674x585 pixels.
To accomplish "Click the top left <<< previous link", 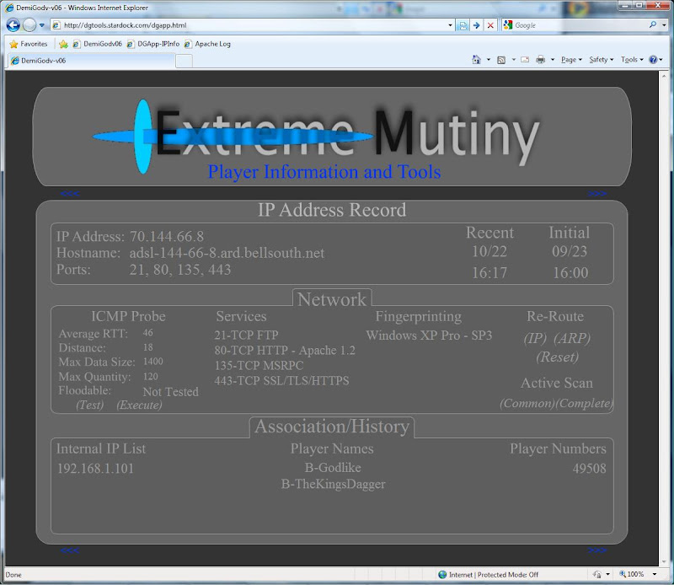I will coord(70,194).
